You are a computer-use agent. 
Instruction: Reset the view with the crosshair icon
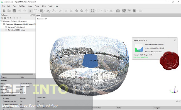coord(87,11)
